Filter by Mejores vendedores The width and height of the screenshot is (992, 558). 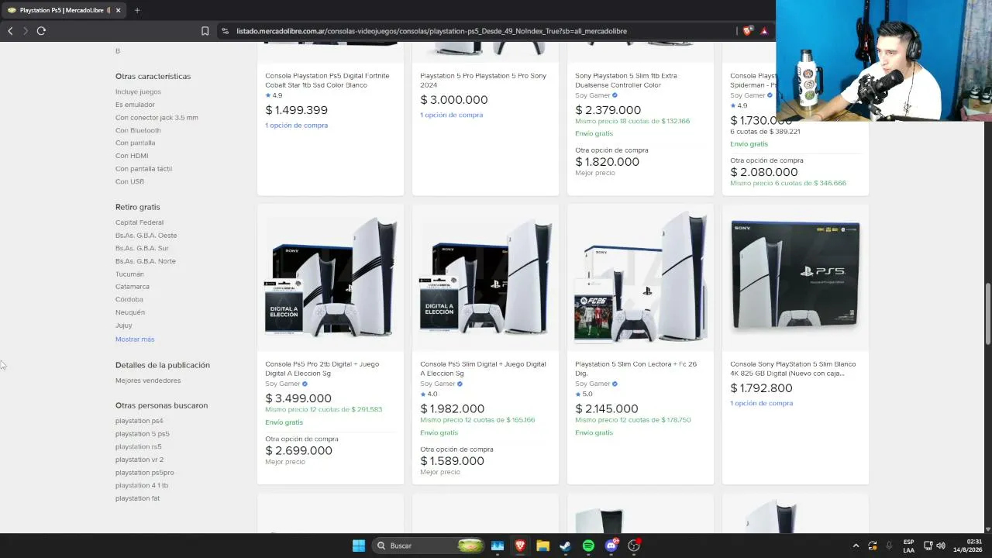[148, 381]
